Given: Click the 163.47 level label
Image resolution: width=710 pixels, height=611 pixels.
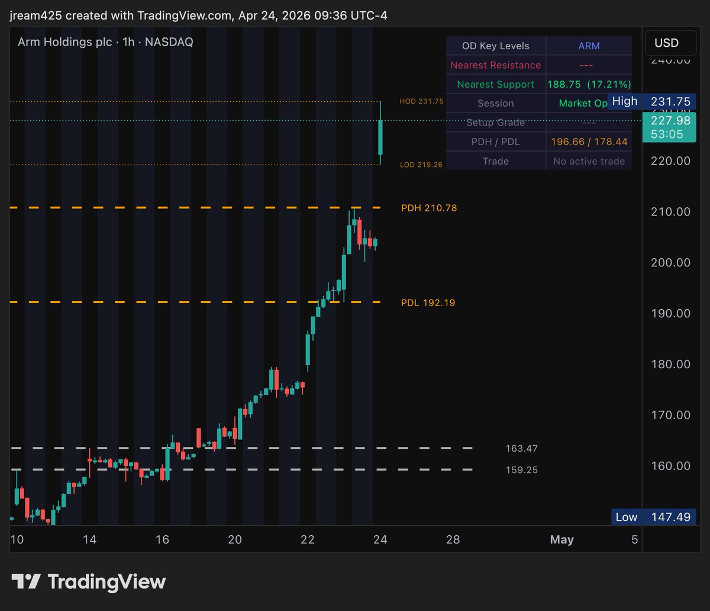Looking at the screenshot, I should click(x=522, y=449).
